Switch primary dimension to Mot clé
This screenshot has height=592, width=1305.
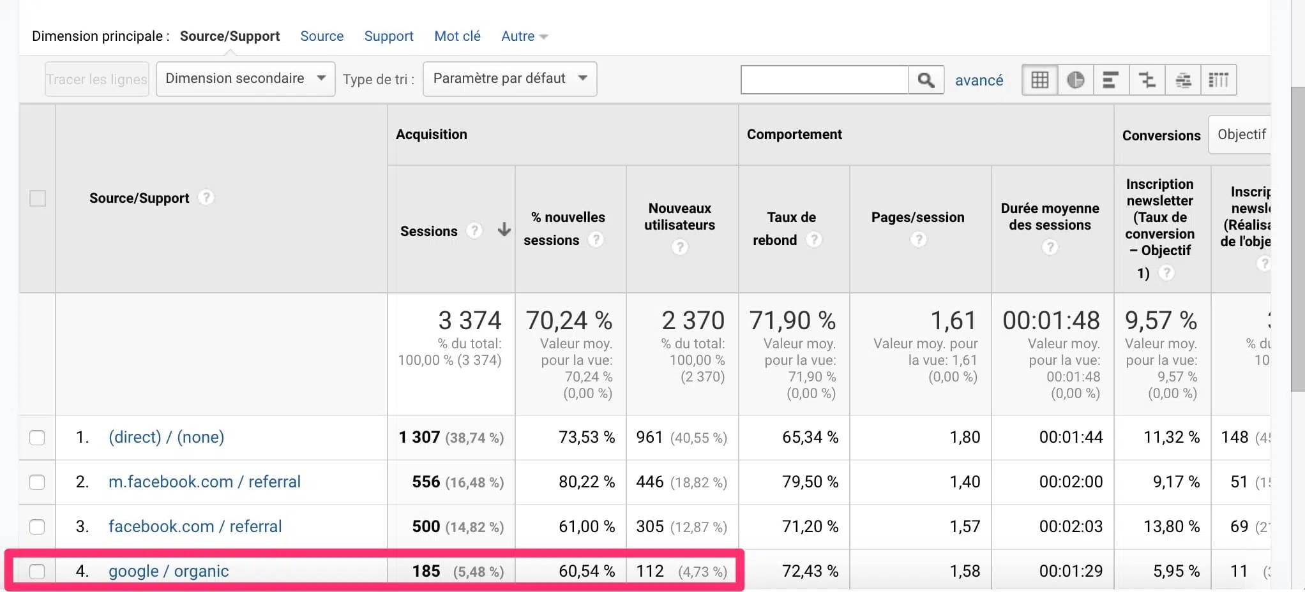pos(457,36)
